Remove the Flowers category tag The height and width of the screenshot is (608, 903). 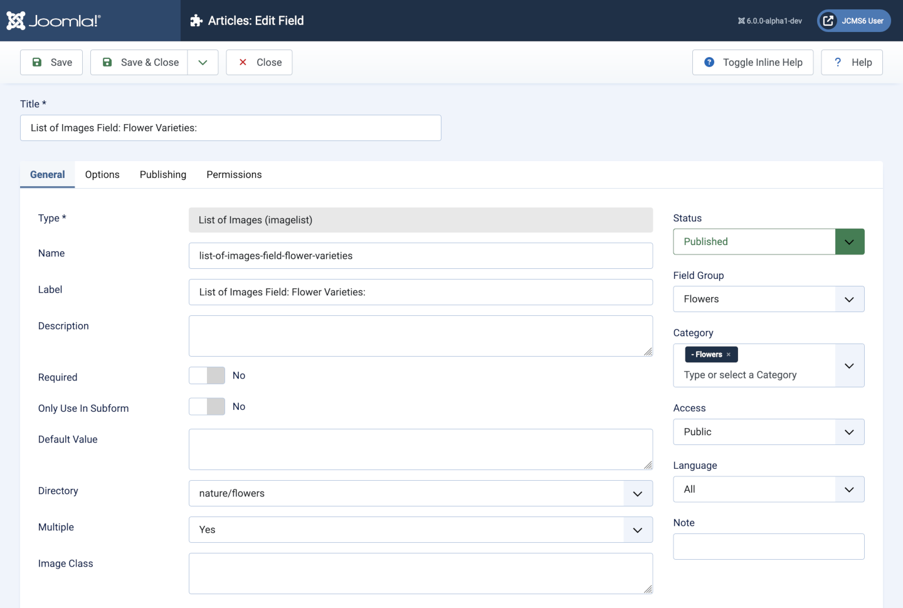[729, 355]
